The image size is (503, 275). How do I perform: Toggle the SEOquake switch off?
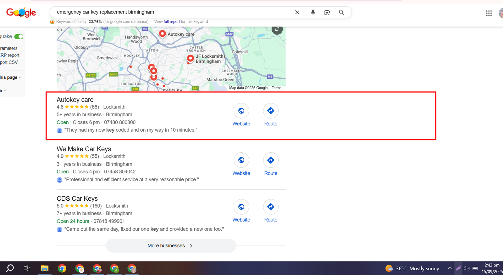tap(19, 37)
